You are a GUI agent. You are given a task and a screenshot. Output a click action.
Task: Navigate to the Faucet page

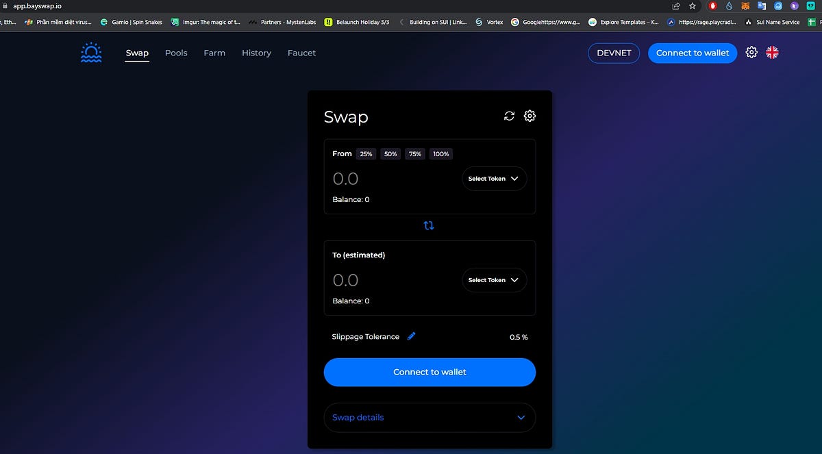pyautogui.click(x=301, y=52)
